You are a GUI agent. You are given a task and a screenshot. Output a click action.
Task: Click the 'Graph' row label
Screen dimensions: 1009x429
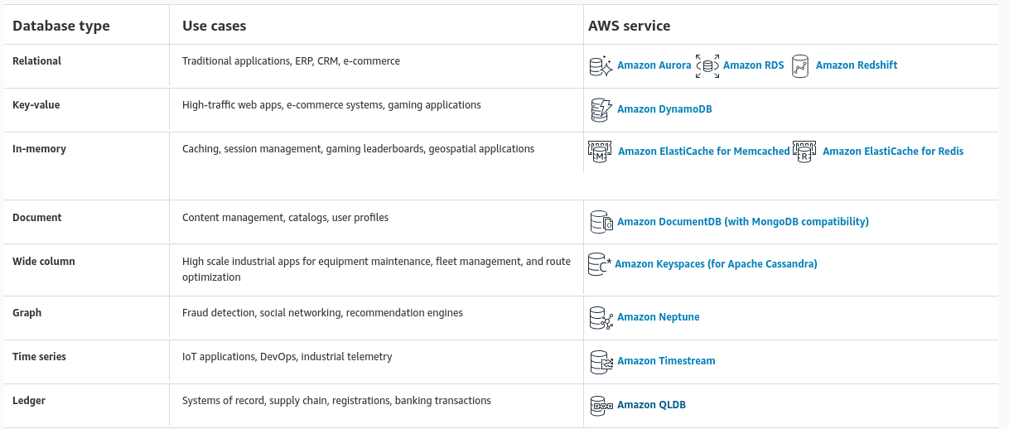click(x=27, y=313)
